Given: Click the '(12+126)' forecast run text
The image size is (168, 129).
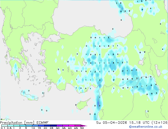Looking at the screenshot, I should tap(160, 123).
